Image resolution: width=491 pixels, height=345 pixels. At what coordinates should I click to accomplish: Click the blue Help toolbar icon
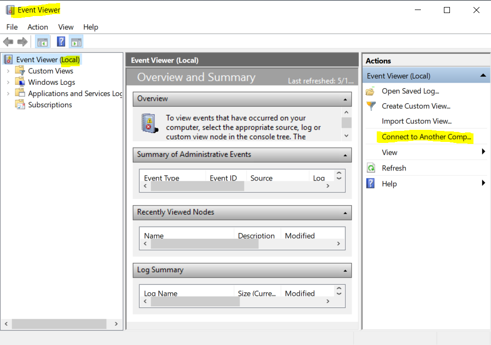point(61,42)
